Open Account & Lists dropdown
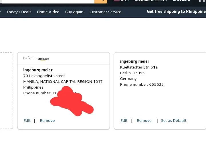 tap(151, 1)
